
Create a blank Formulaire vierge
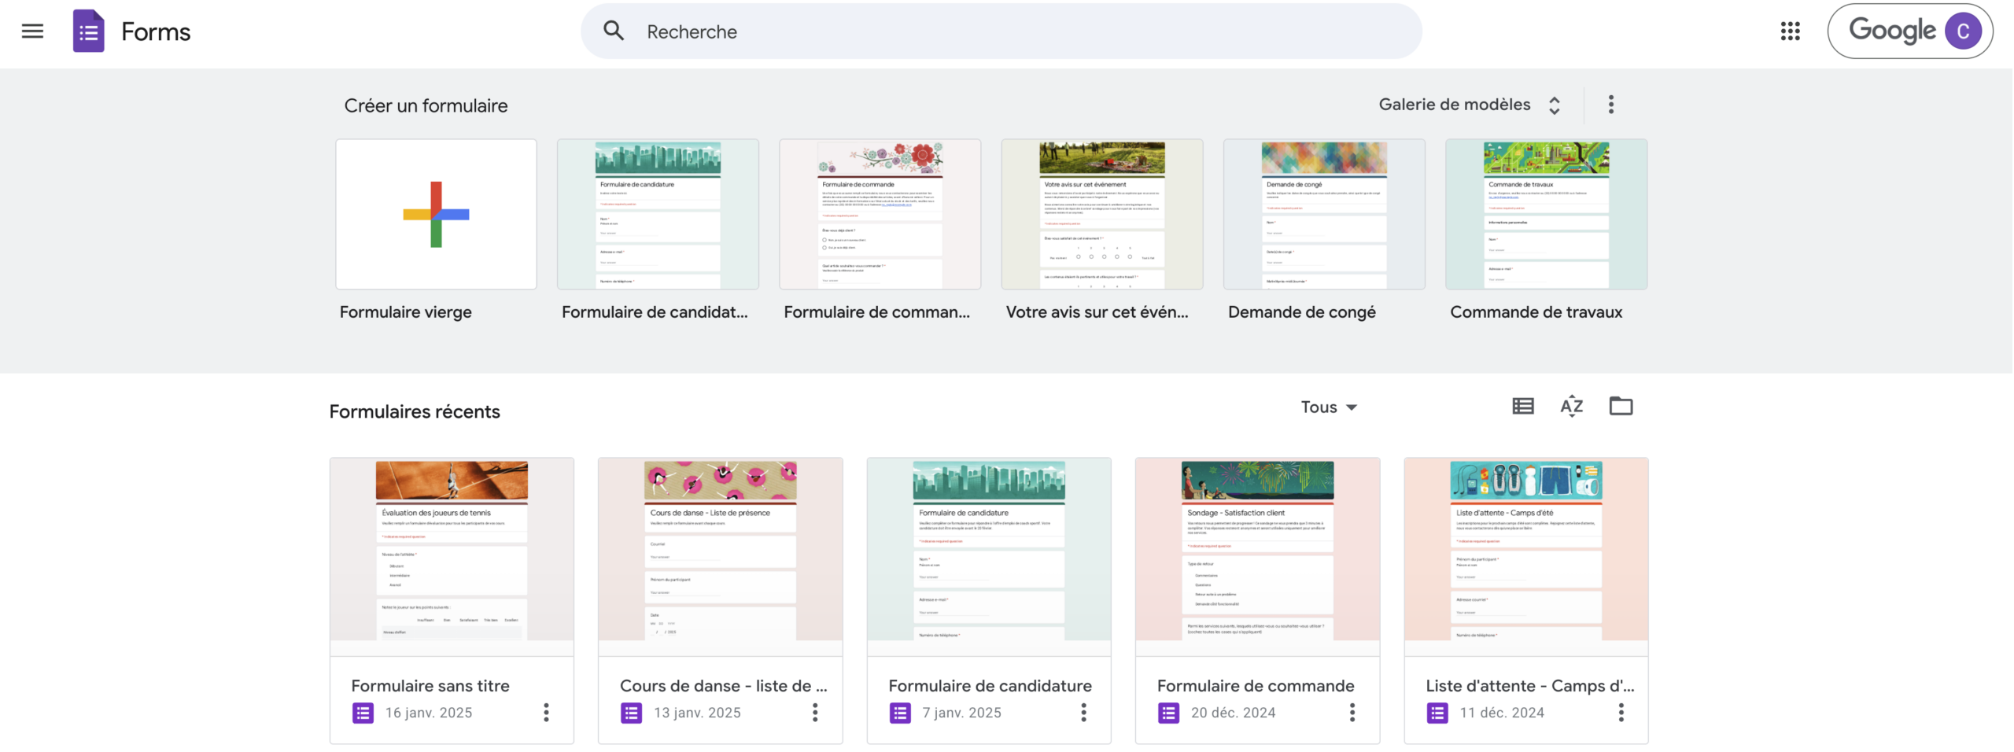[436, 215]
